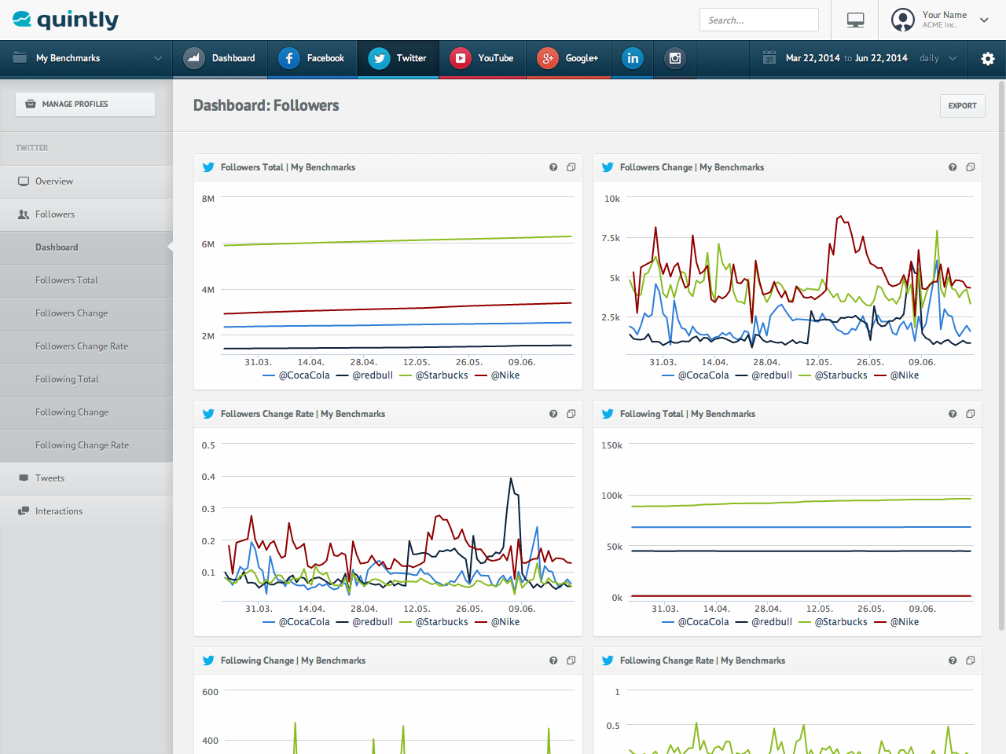
Task: Click the Followers Total widget title
Action: 288,167
